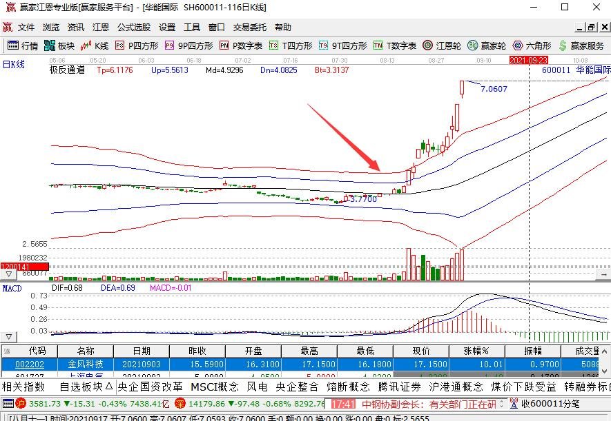Image resolution: width=611 pixels, height=421 pixels.
Task: Click the 深 Shenzhen index icon in status bar
Action: [x=180, y=404]
